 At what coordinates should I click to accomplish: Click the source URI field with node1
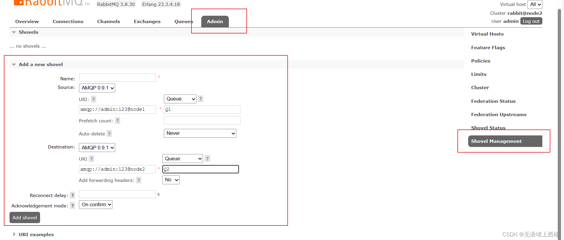(x=117, y=110)
